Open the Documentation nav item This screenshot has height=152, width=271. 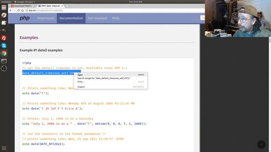[x=71, y=18]
